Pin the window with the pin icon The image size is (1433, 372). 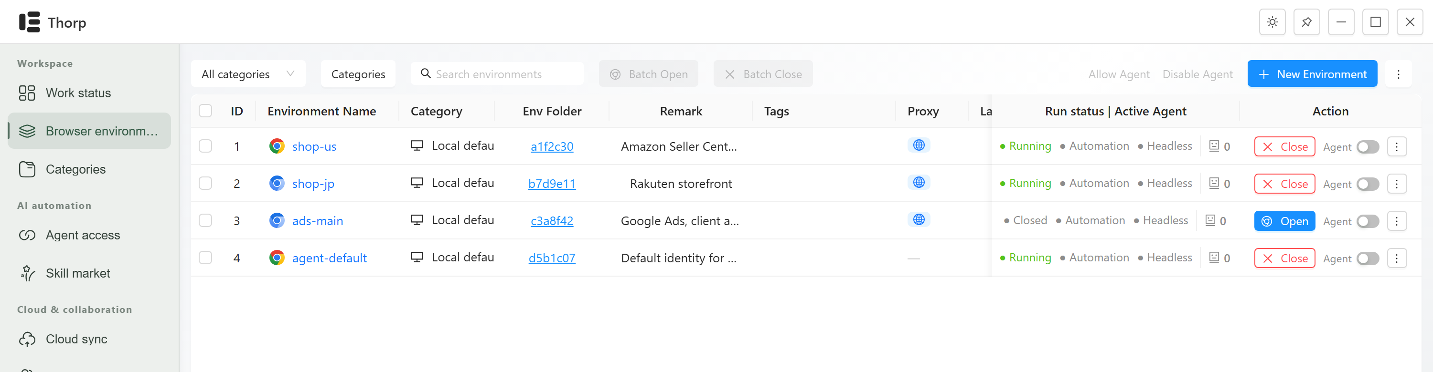click(1307, 22)
